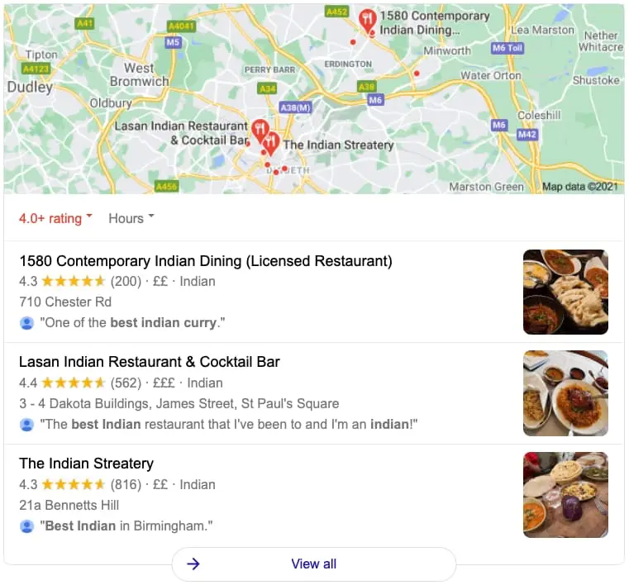View the Lasan restaurant food photo
Screen dimensions: 629x585
click(x=565, y=393)
